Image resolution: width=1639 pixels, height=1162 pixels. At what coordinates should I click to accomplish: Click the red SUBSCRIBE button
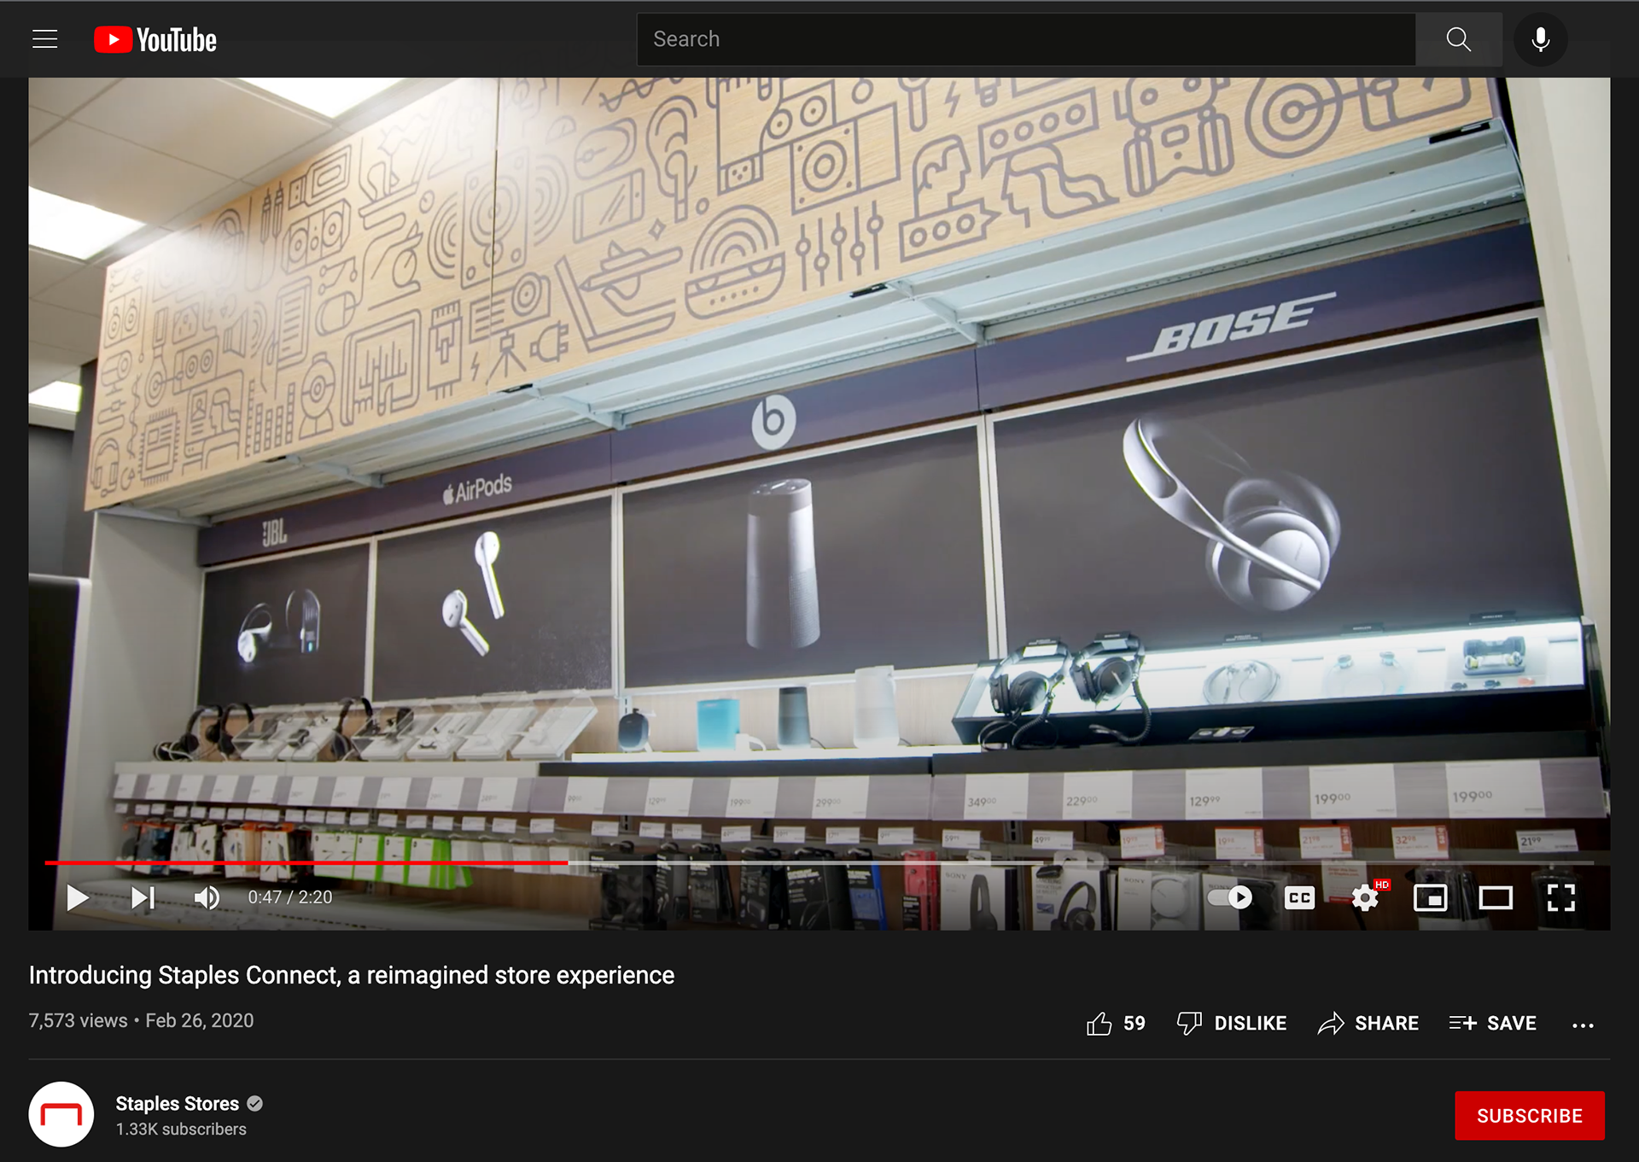click(x=1530, y=1115)
